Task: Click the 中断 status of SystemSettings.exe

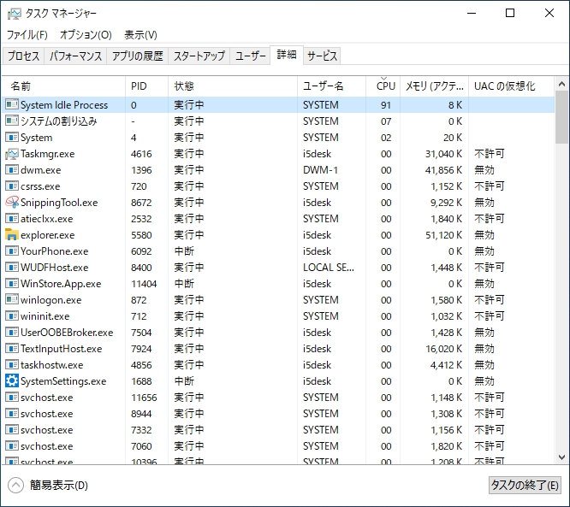Action: [x=184, y=381]
